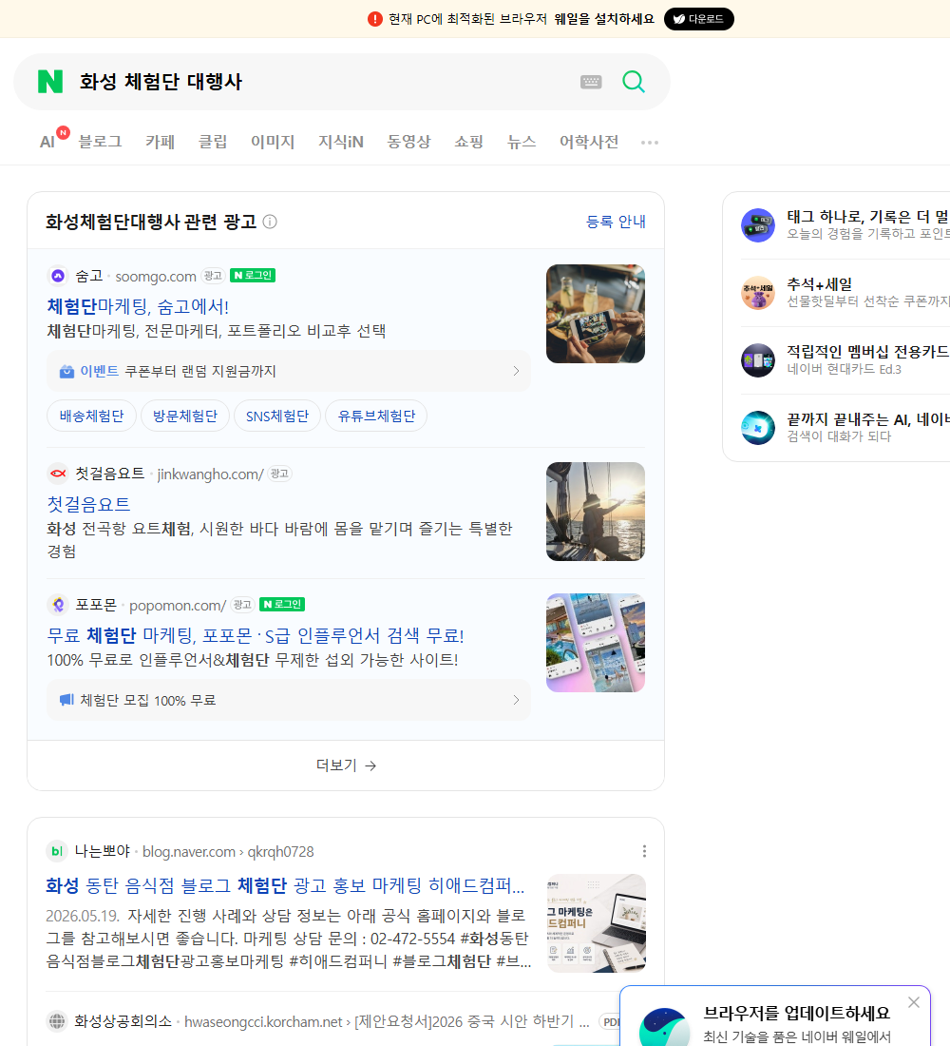
Task: Click the soomgo.com URL text
Action: (156, 276)
